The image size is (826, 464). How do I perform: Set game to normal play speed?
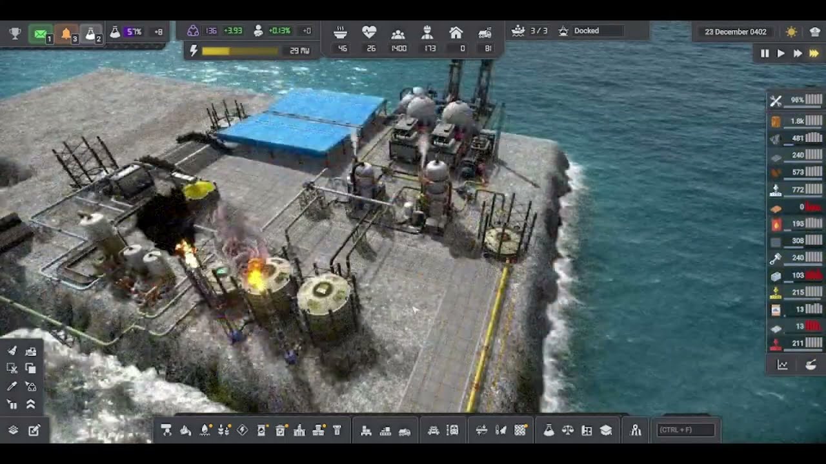pyautogui.click(x=781, y=54)
